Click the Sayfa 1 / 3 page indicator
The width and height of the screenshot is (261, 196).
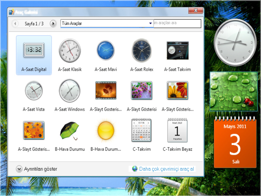[34, 24]
